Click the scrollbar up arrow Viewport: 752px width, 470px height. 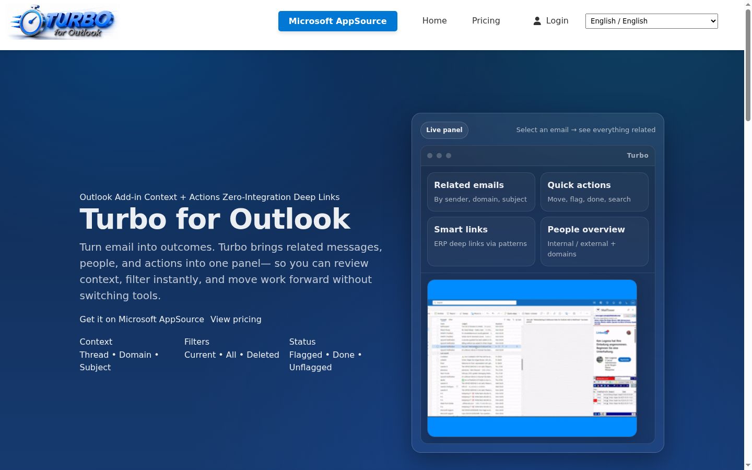pyautogui.click(x=748, y=4)
